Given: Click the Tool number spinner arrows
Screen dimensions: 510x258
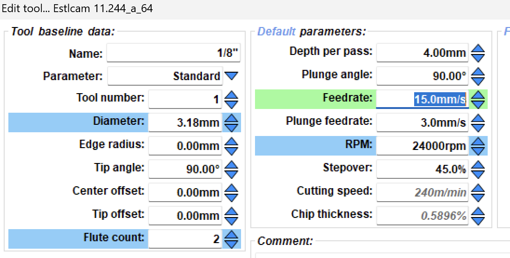Looking at the screenshot, I should tap(232, 99).
